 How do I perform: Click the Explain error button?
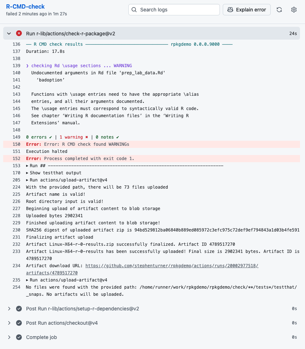tap(246, 10)
